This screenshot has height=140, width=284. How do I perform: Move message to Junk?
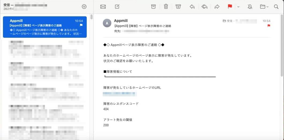tap(178, 7)
